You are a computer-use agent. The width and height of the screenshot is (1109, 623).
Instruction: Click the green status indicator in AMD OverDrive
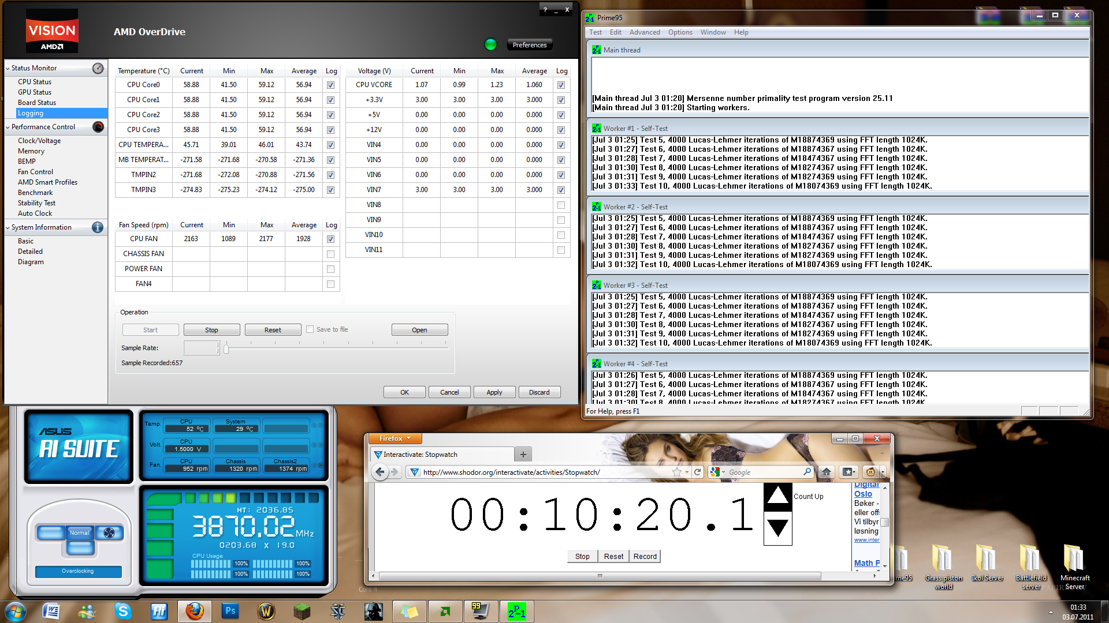pyautogui.click(x=490, y=44)
